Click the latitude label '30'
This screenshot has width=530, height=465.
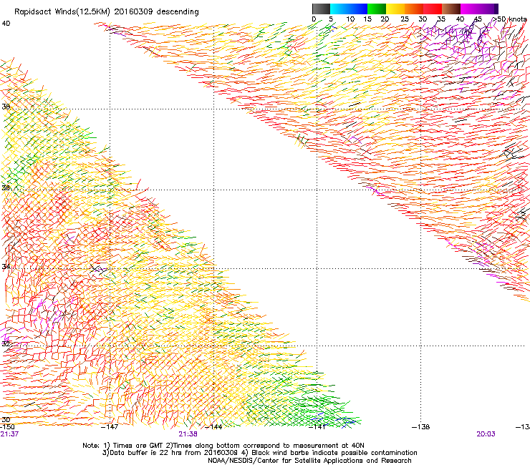6,420
